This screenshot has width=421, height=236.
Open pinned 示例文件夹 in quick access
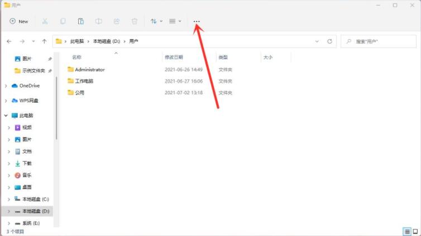[34, 70]
